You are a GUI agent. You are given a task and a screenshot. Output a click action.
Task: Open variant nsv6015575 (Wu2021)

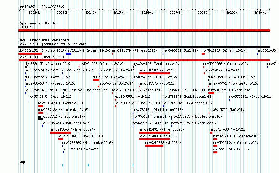point(157,83)
